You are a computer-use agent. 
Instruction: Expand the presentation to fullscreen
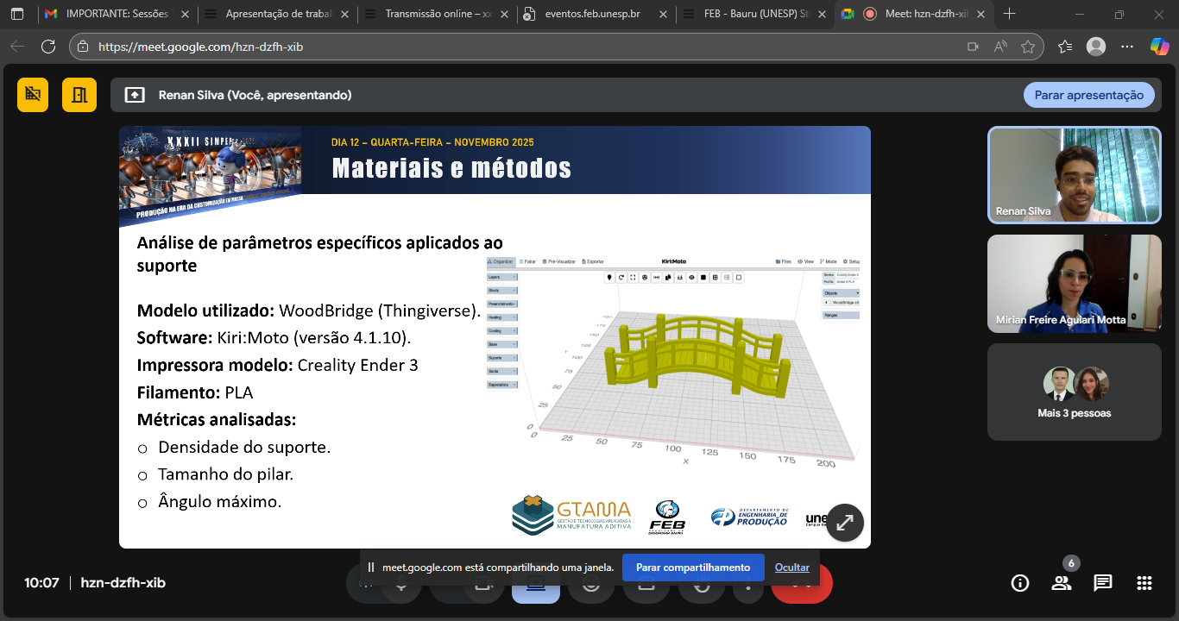845,522
